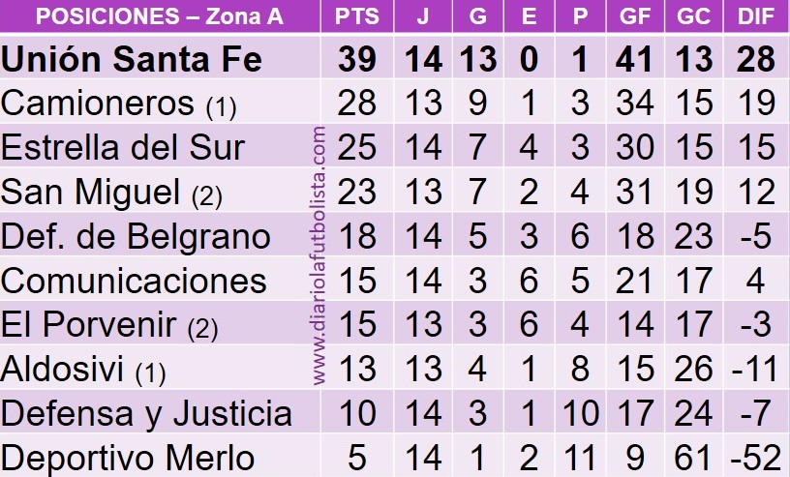Select the GF column header
This screenshot has width=790, height=477.
coord(634,16)
